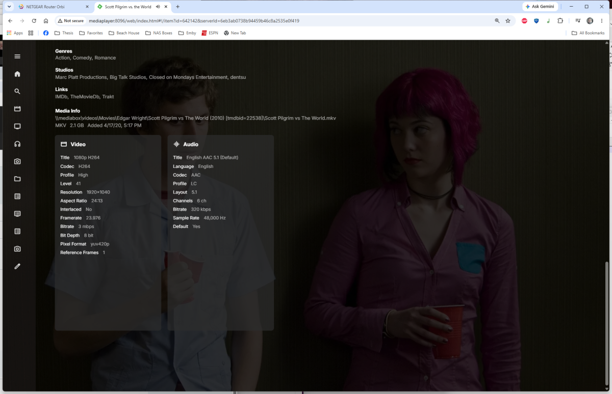612x394 pixels.
Task: Open the IMDb link
Action: 61,96
